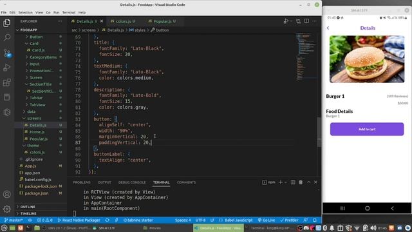Close the Details.js editor tab
Image resolution: width=412 pixels, height=232 pixels.
pos(102,21)
